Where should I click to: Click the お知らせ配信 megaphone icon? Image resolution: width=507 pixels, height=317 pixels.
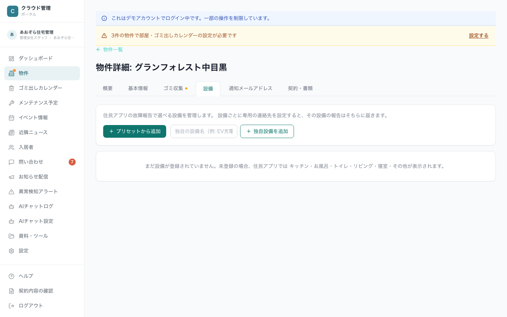11,177
